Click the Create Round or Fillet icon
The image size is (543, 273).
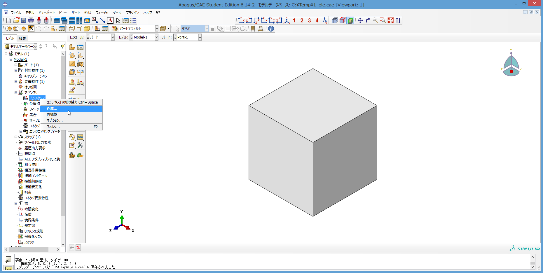click(x=72, y=72)
